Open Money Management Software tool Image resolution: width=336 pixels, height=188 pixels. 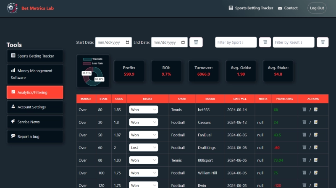click(x=35, y=74)
